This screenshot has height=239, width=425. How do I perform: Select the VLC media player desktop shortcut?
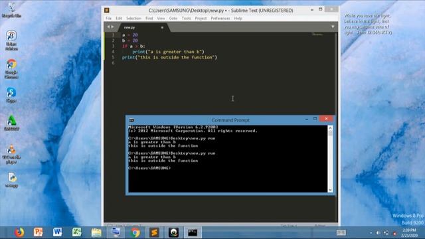(x=11, y=154)
